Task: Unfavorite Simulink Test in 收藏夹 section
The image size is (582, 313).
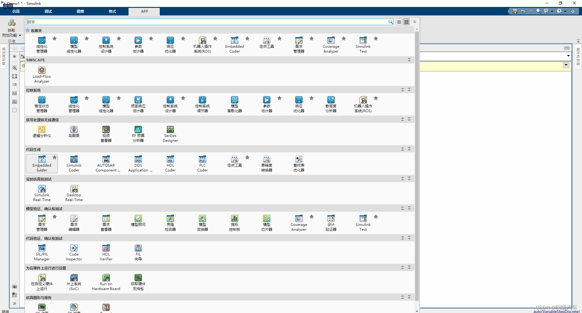Action: (x=376, y=38)
